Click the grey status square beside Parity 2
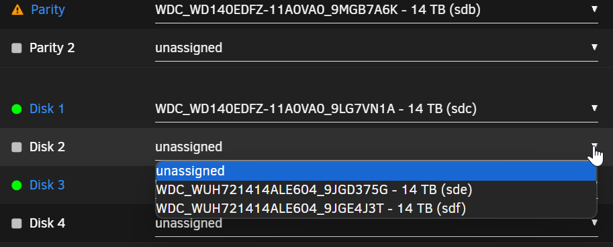This screenshot has width=613, height=247. coord(16,48)
